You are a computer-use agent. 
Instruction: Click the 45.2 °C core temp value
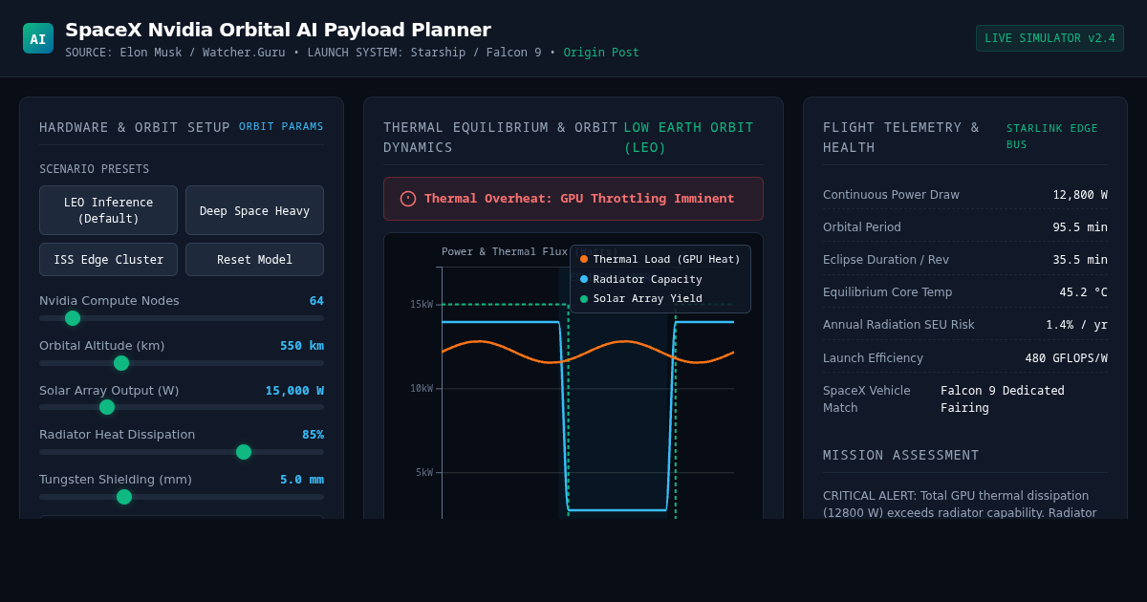1083,292
